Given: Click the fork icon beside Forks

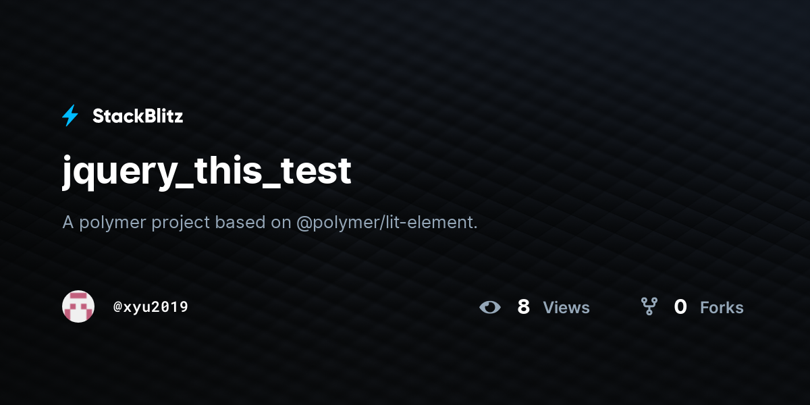Looking at the screenshot, I should point(649,307).
